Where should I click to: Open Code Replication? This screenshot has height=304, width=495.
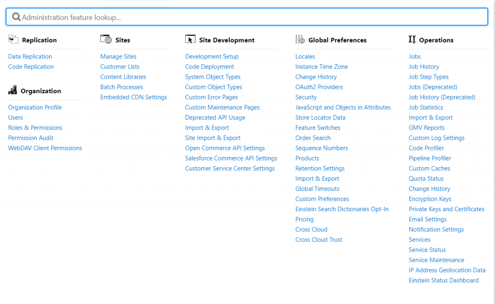coord(31,67)
